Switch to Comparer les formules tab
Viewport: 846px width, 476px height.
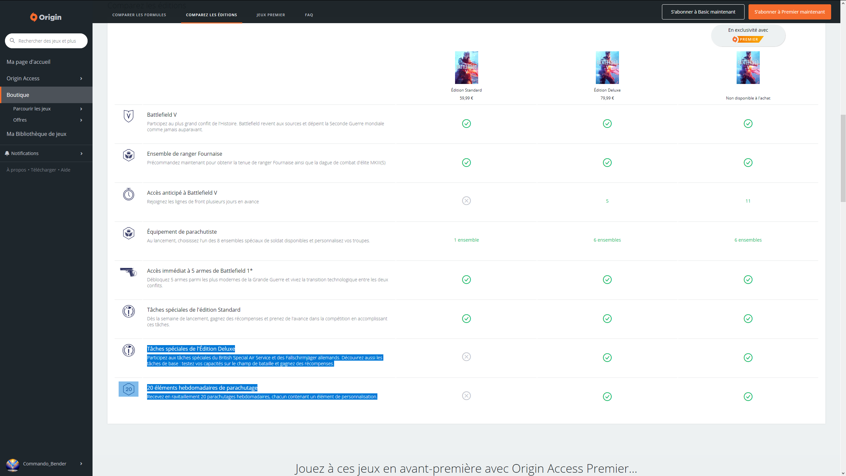(139, 15)
